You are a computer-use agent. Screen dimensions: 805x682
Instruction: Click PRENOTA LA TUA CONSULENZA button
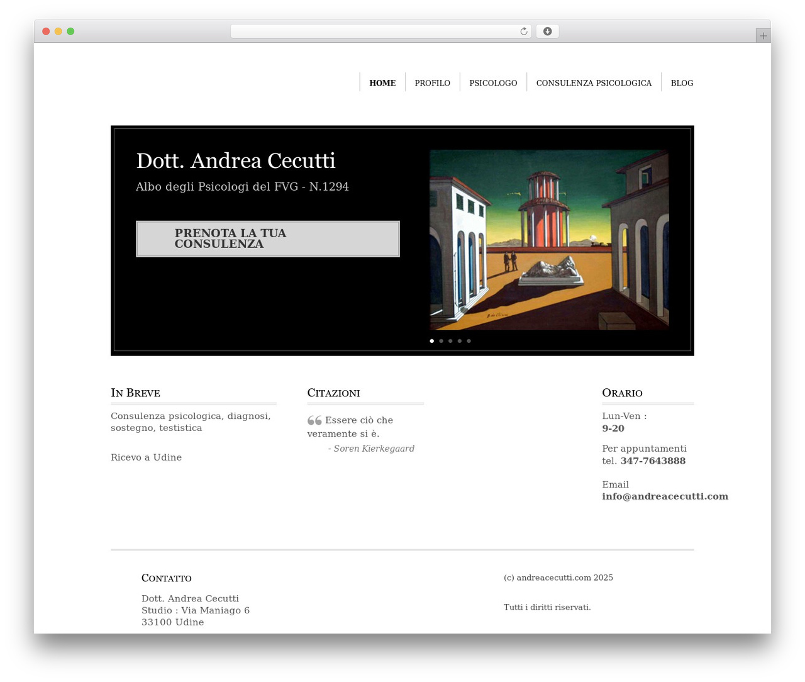click(268, 239)
